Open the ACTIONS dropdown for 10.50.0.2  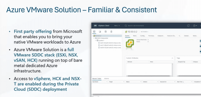144,32
